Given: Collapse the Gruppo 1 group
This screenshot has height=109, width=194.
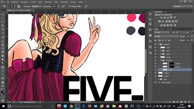Looking at the screenshot, I should click(159, 44).
